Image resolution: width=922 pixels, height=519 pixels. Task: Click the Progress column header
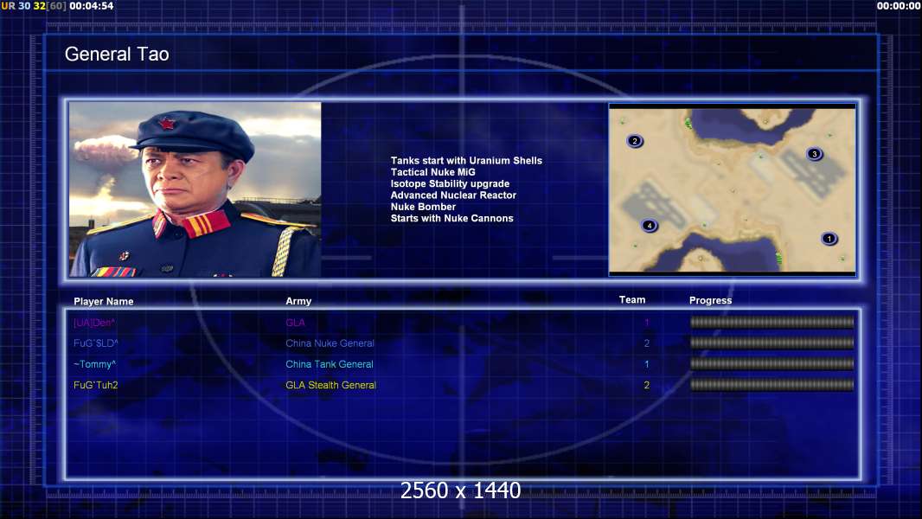(710, 300)
